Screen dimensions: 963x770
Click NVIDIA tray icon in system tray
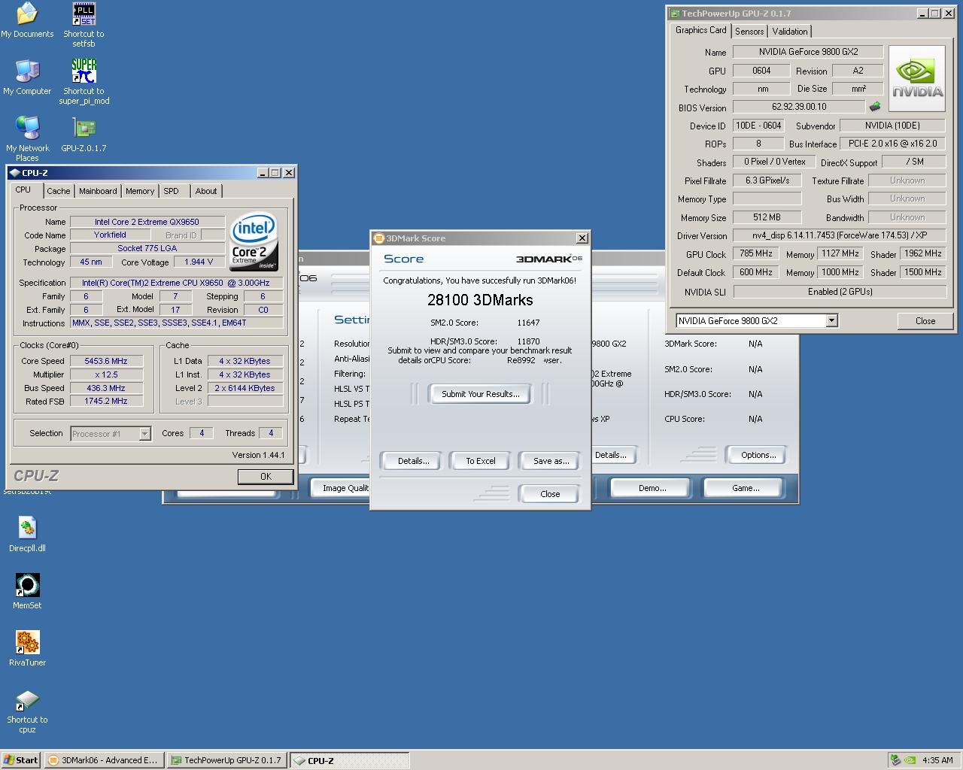click(910, 760)
